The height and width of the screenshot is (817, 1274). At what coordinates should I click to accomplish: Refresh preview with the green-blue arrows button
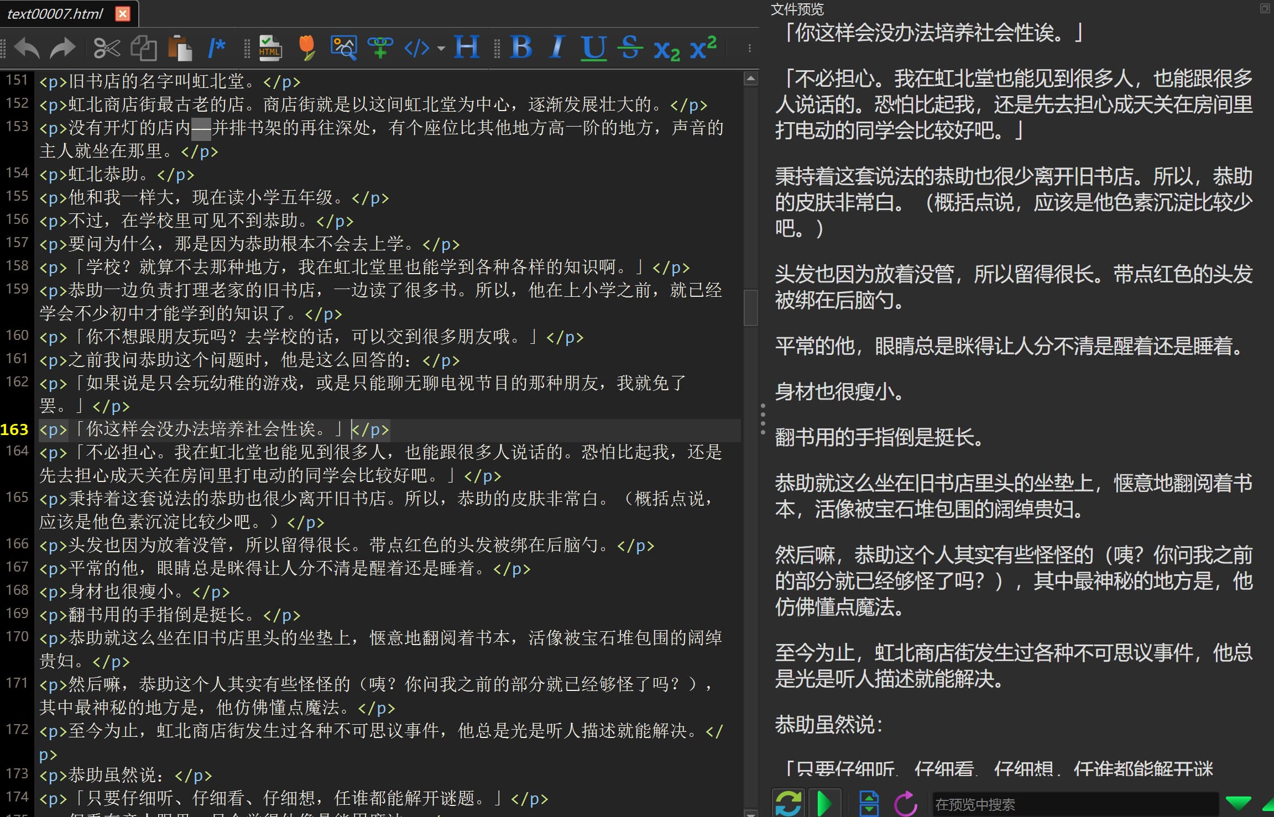click(789, 803)
